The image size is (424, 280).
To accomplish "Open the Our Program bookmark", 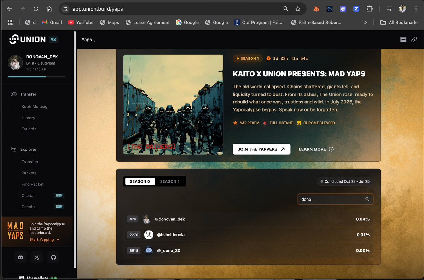I will click(x=259, y=22).
